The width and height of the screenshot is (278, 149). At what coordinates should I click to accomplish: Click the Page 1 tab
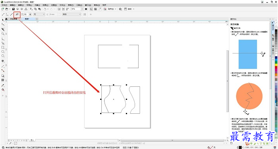click(32, 140)
